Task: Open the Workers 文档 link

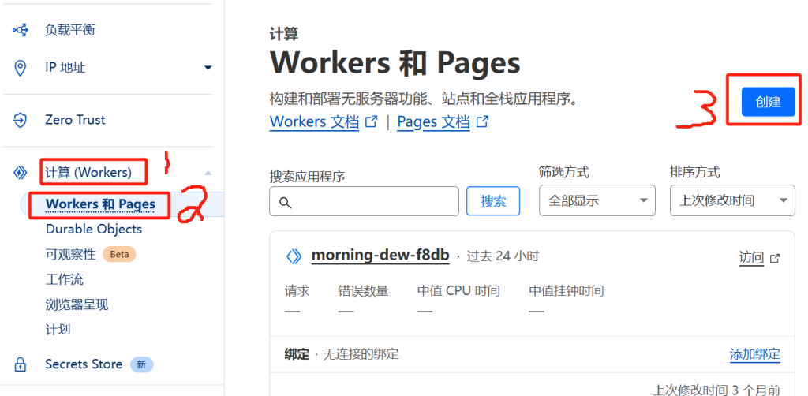Action: click(x=314, y=122)
